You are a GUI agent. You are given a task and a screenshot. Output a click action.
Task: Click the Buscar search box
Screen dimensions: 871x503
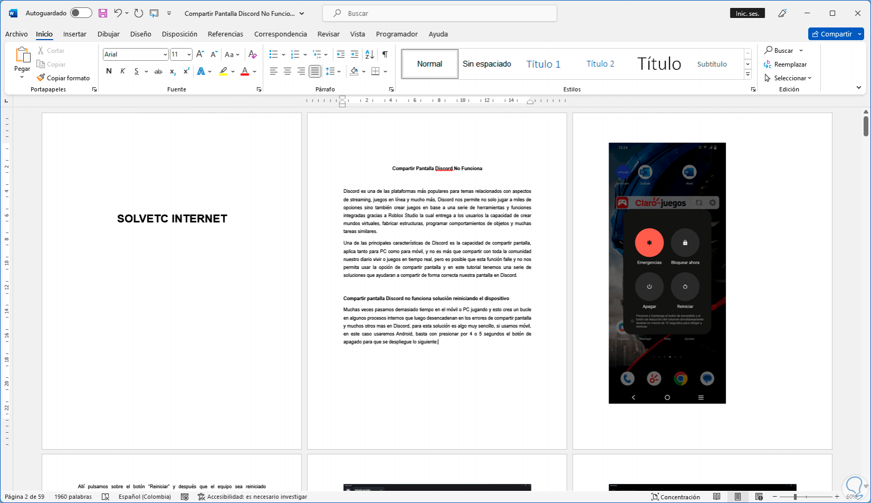point(439,13)
